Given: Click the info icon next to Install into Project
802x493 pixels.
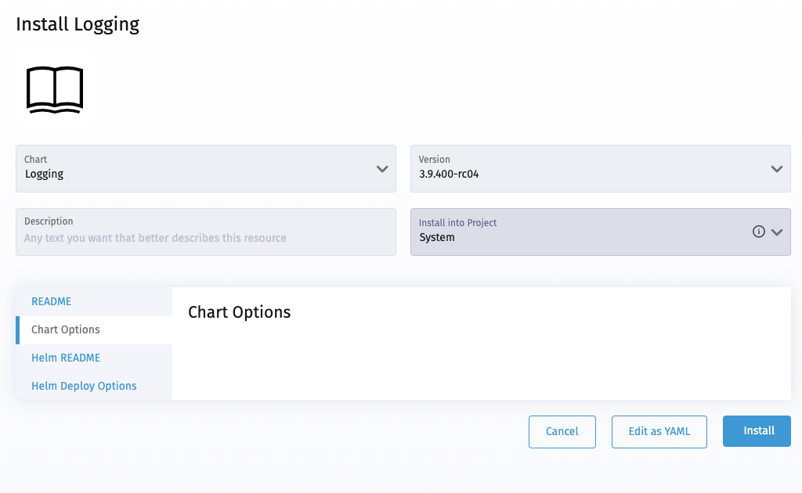Looking at the screenshot, I should [x=759, y=231].
